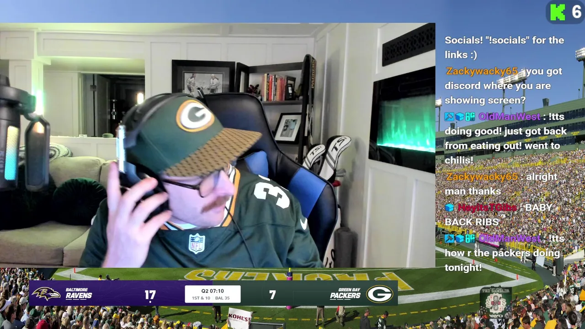585x329 pixels.
Task: Click the green Kick logo icon
Action: 558,12
